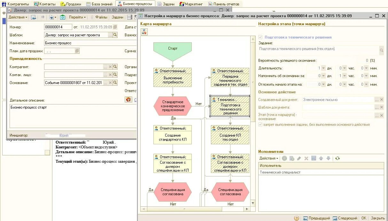Click the route map toolbar icon
The image size is (388, 221).
[x=144, y=32]
